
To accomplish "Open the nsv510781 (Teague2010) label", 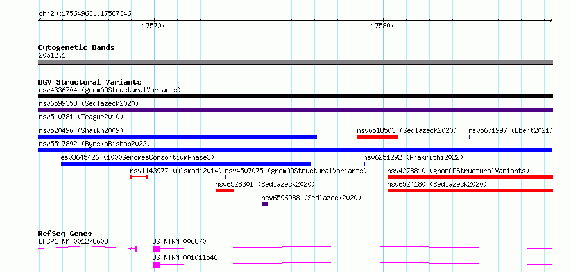I will pos(81,117).
